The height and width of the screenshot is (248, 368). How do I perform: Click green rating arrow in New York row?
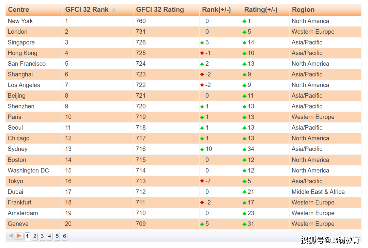tap(244, 21)
